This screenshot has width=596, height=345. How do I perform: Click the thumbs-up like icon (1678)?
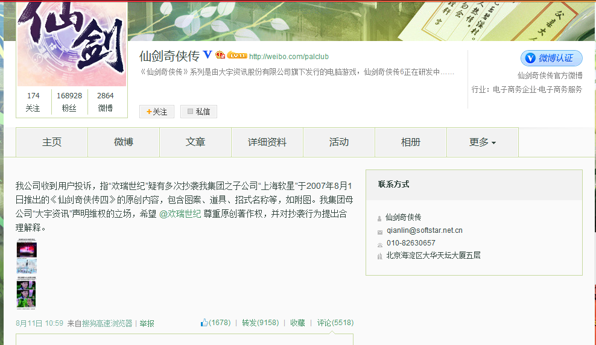[204, 323]
